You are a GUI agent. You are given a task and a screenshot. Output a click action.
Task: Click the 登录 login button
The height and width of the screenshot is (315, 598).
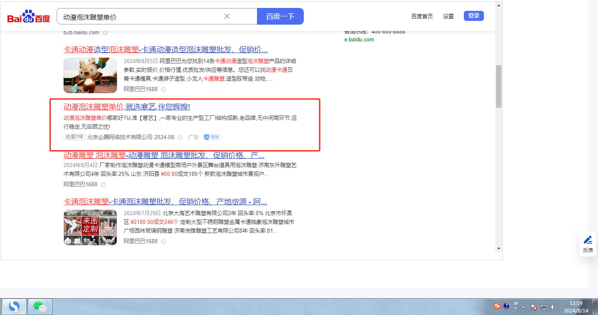coord(473,16)
